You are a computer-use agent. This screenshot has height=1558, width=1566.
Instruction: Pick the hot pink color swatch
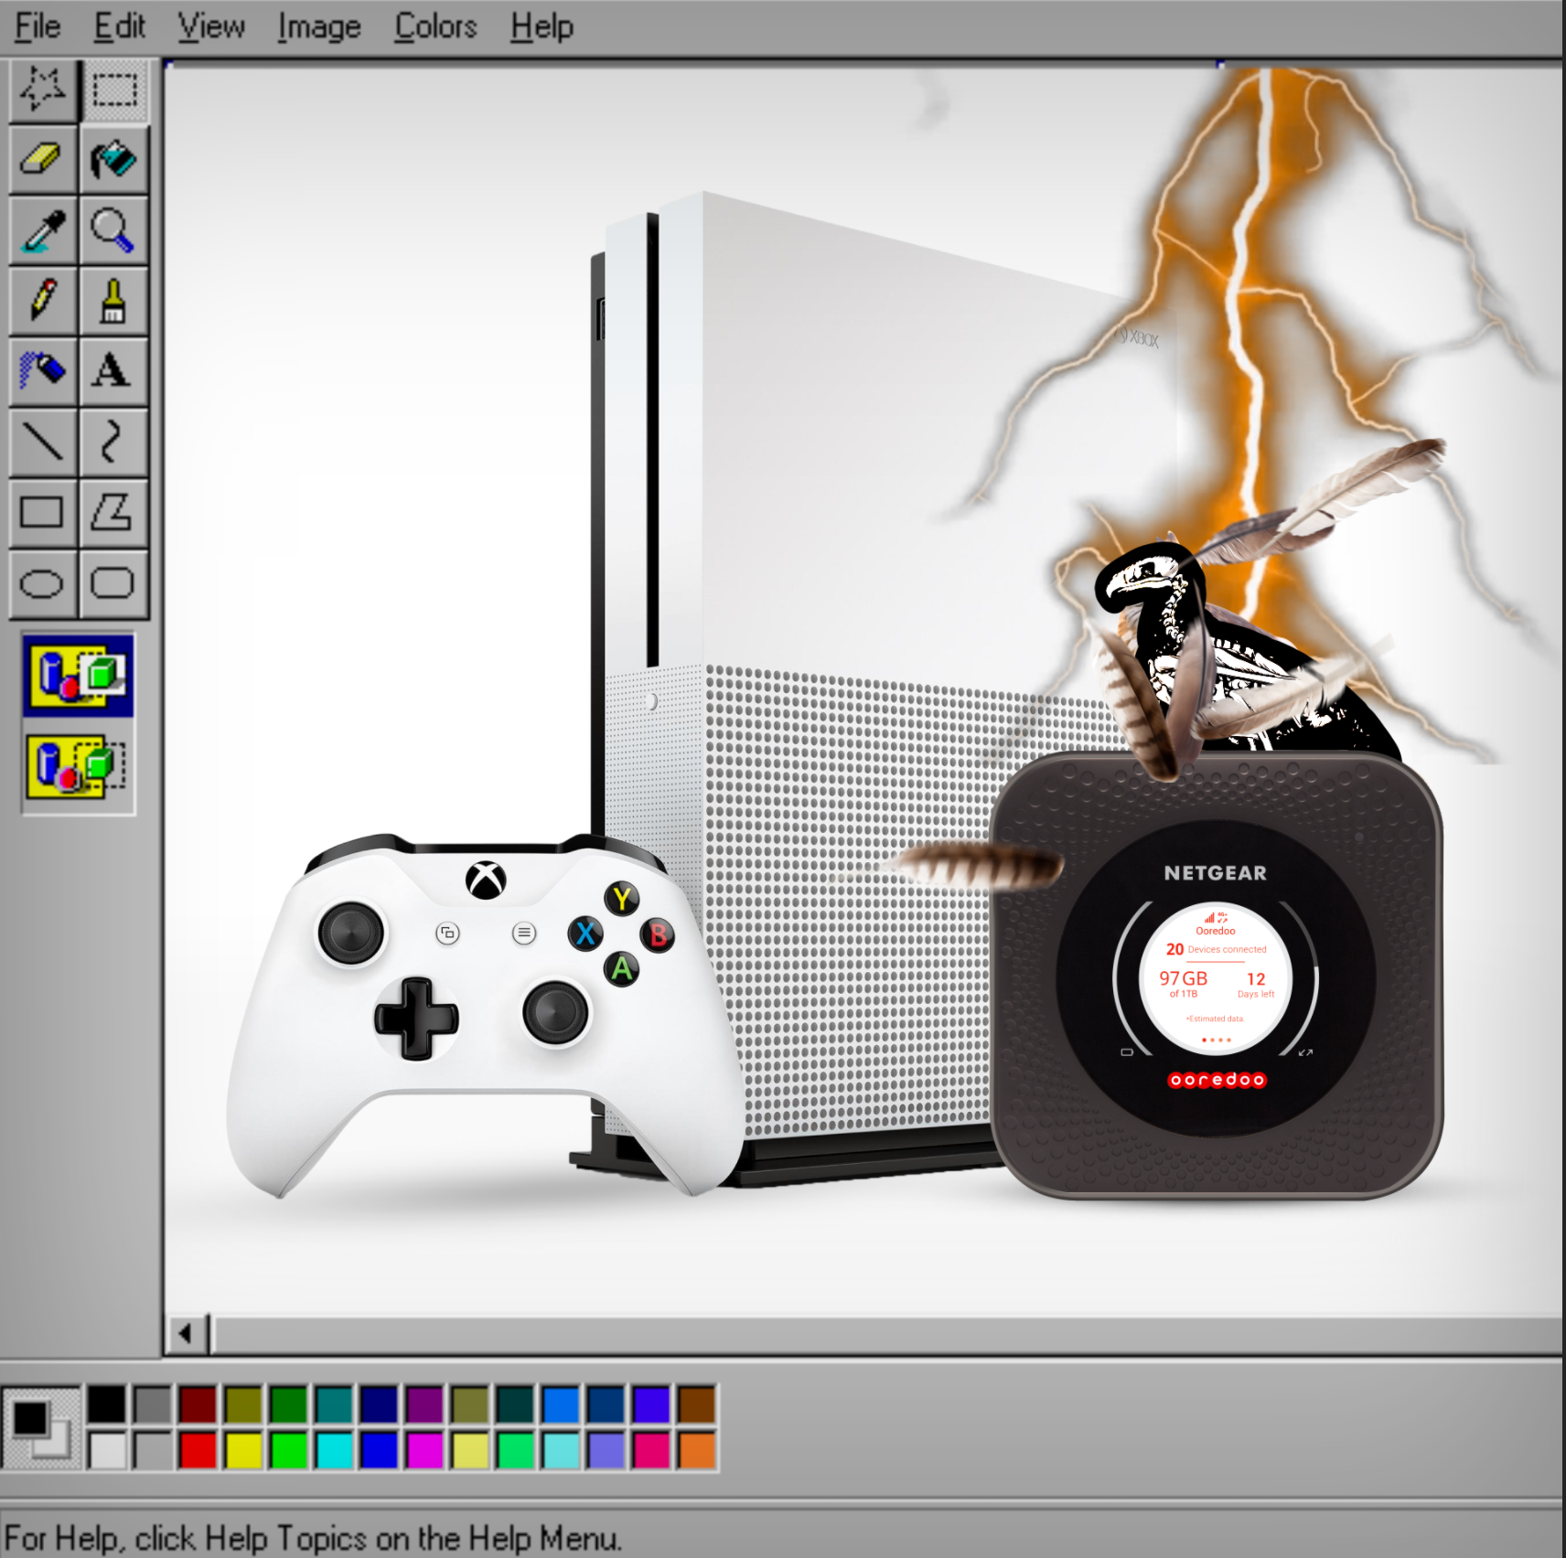tap(651, 1451)
